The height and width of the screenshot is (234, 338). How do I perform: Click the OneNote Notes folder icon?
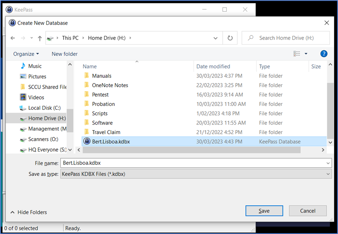pyautogui.click(x=87, y=85)
